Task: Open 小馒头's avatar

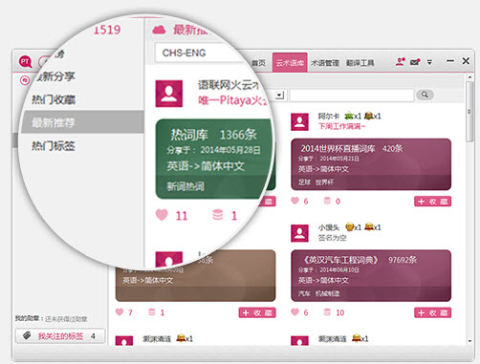Action: click(x=299, y=233)
